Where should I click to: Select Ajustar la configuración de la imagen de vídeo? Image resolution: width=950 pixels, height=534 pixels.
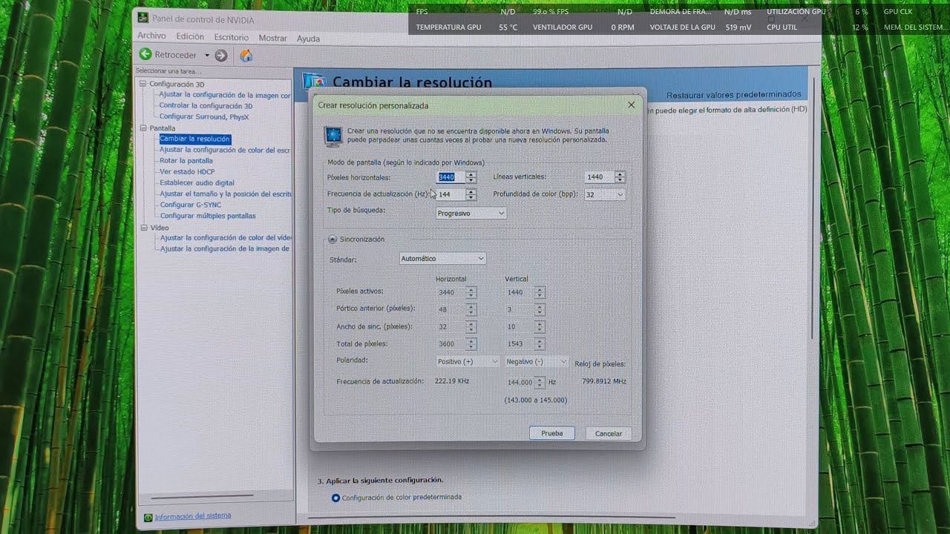point(225,248)
